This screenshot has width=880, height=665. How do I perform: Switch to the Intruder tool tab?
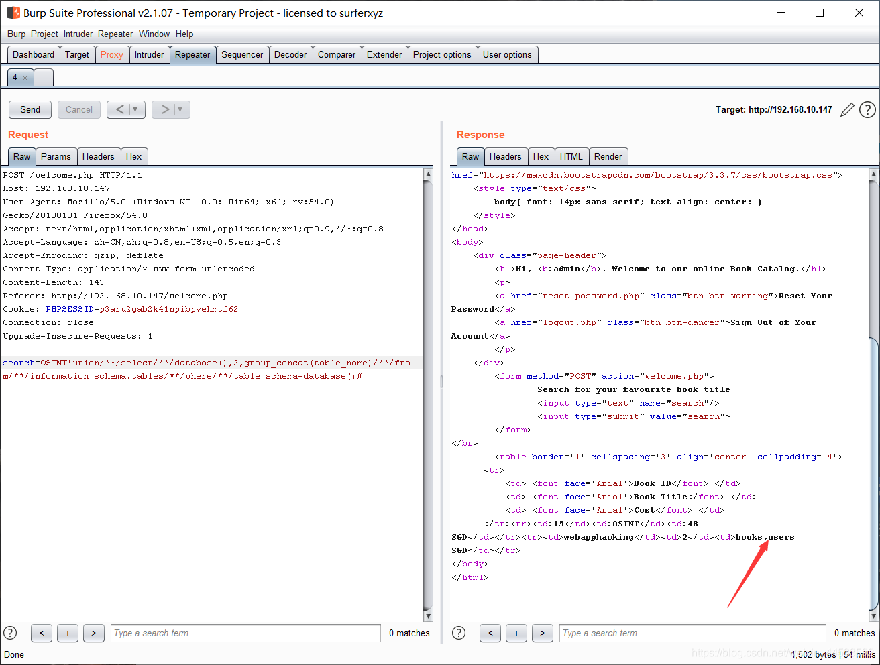pos(149,55)
